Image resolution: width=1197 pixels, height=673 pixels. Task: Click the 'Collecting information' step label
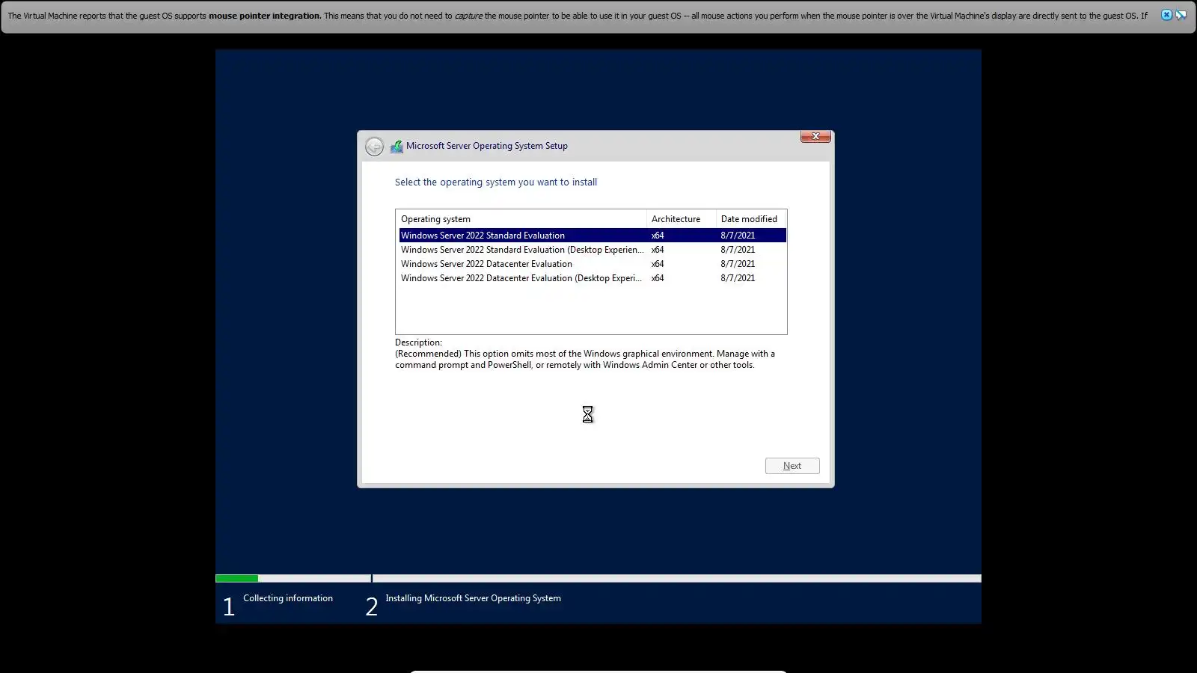[288, 598]
